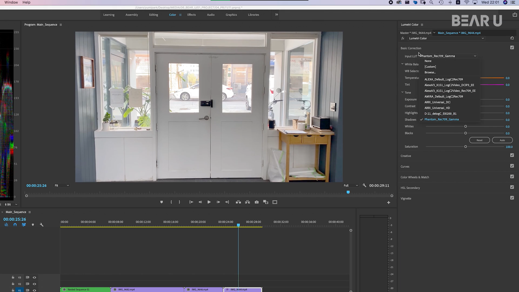519x292 pixels.
Task: Uncheck the Vignette section checkbox
Action: tap(512, 198)
